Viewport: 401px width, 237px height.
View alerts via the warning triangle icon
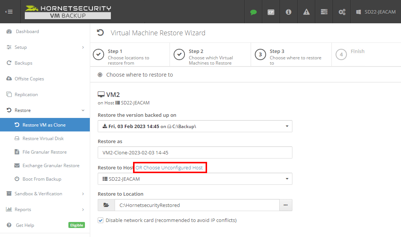coord(306,12)
